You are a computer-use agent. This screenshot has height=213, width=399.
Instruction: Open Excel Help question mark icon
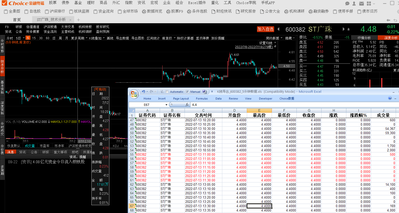[390, 98]
